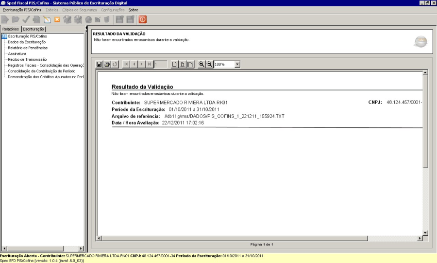The image size is (437, 263).
Task: Select the fit page view icon
Action: coord(182,65)
